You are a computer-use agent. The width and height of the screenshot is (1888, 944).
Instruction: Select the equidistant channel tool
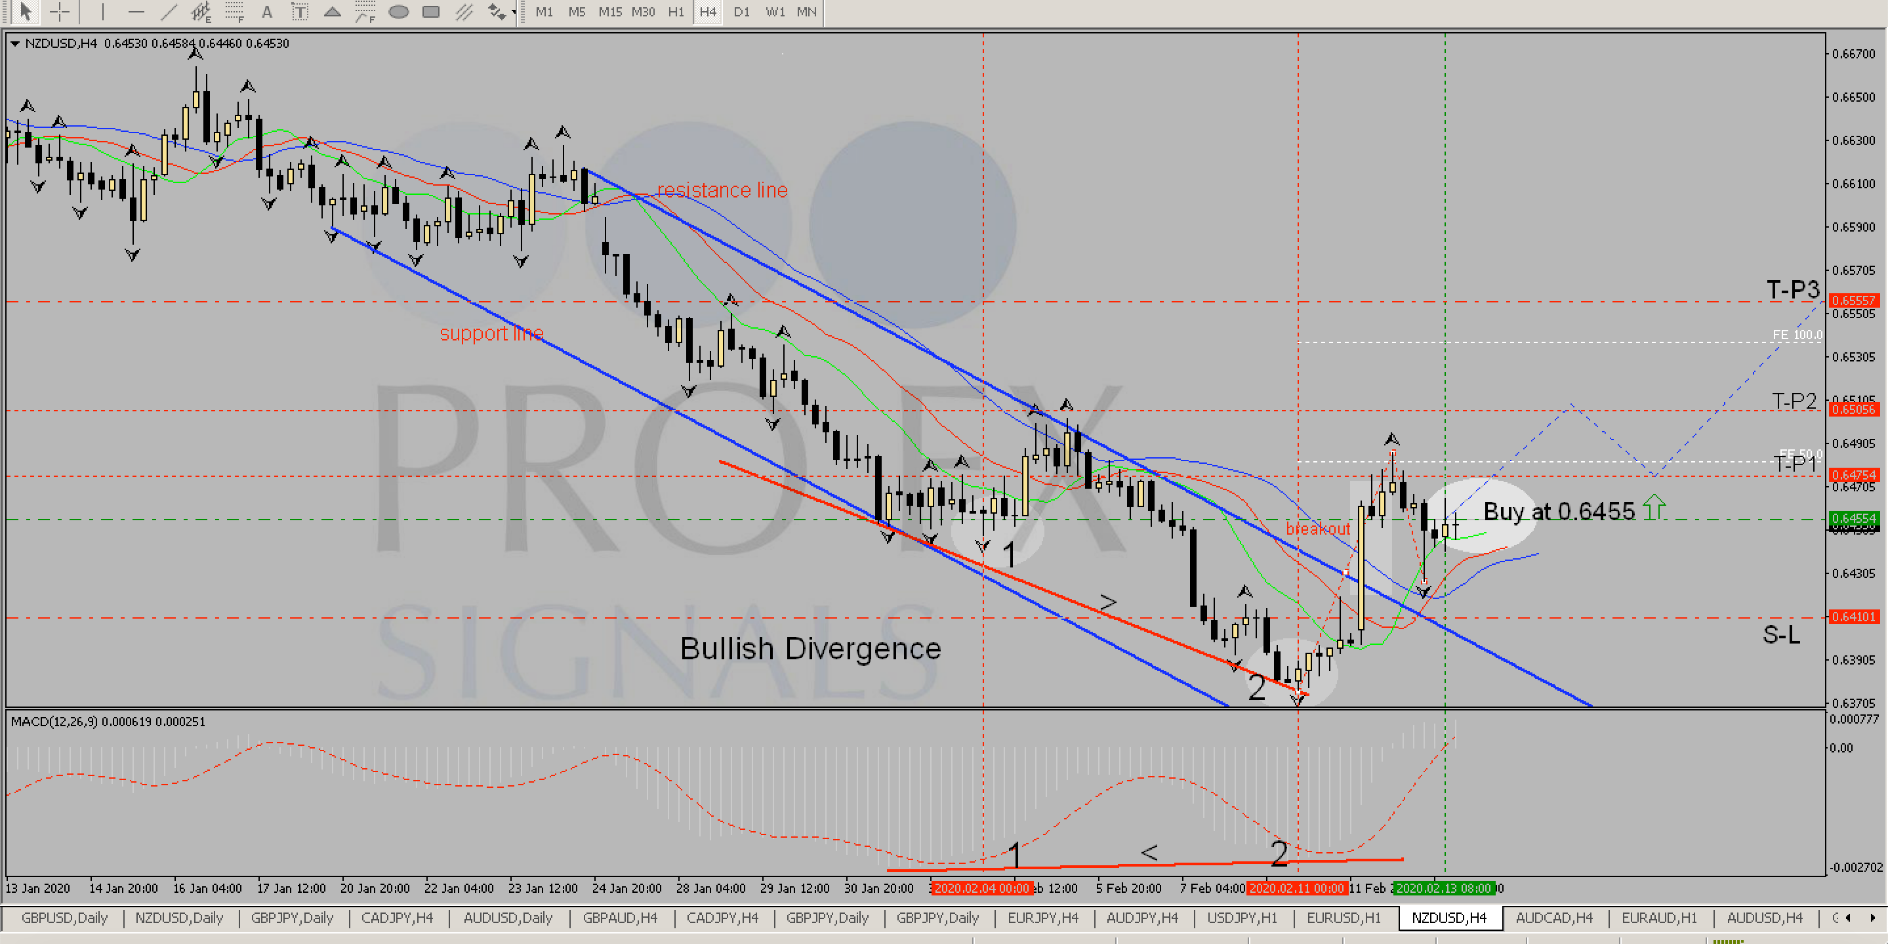click(201, 12)
